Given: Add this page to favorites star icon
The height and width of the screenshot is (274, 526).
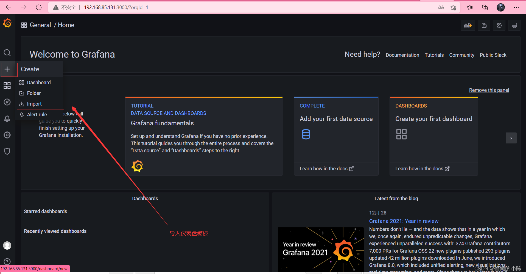Looking at the screenshot, I should 453,7.
